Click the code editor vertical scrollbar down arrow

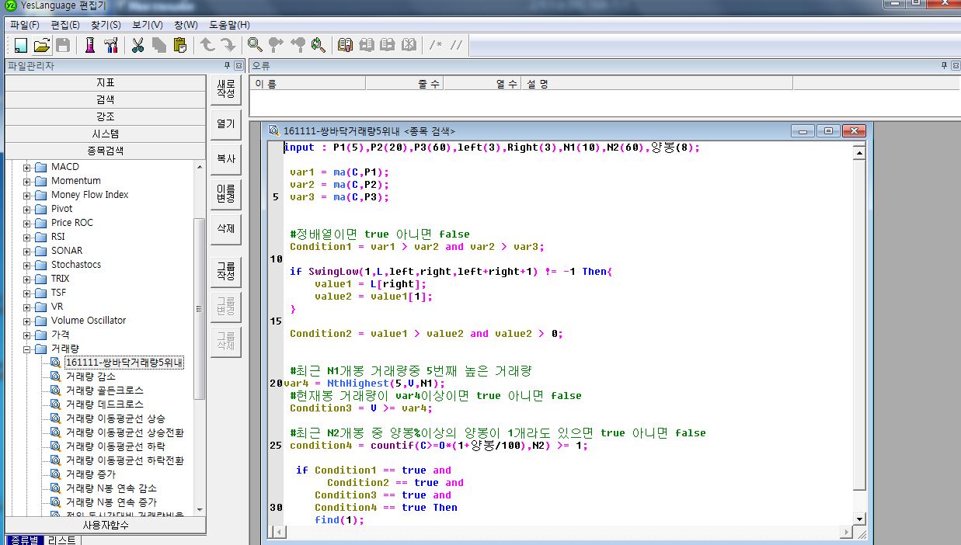(x=859, y=519)
